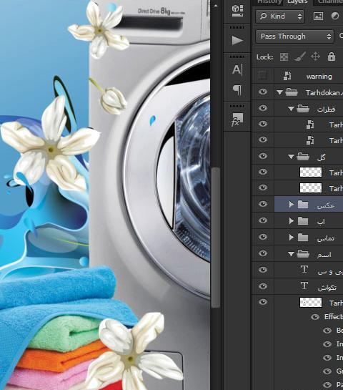
Task: Toggle all Effects visibility eye
Action: click(x=315, y=317)
